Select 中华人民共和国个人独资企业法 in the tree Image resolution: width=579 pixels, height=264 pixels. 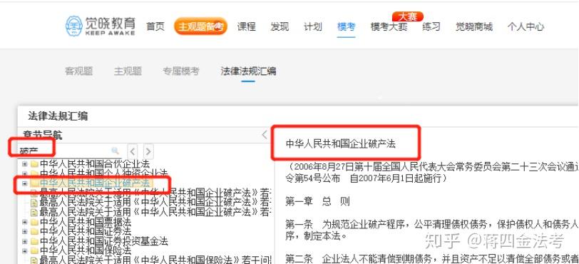point(104,173)
